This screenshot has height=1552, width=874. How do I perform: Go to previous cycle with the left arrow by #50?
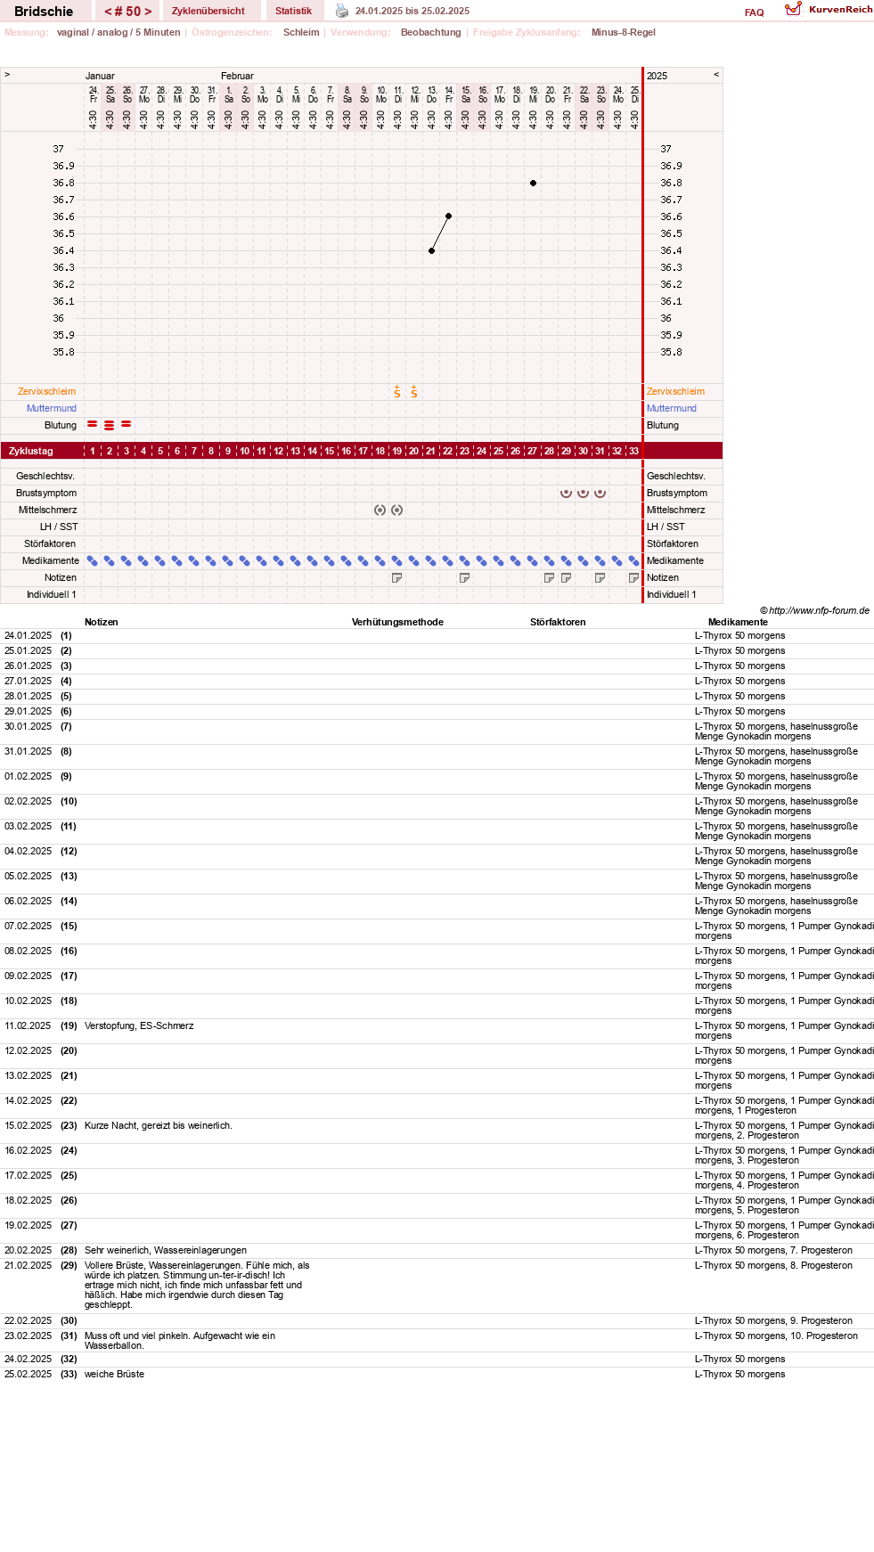[108, 12]
